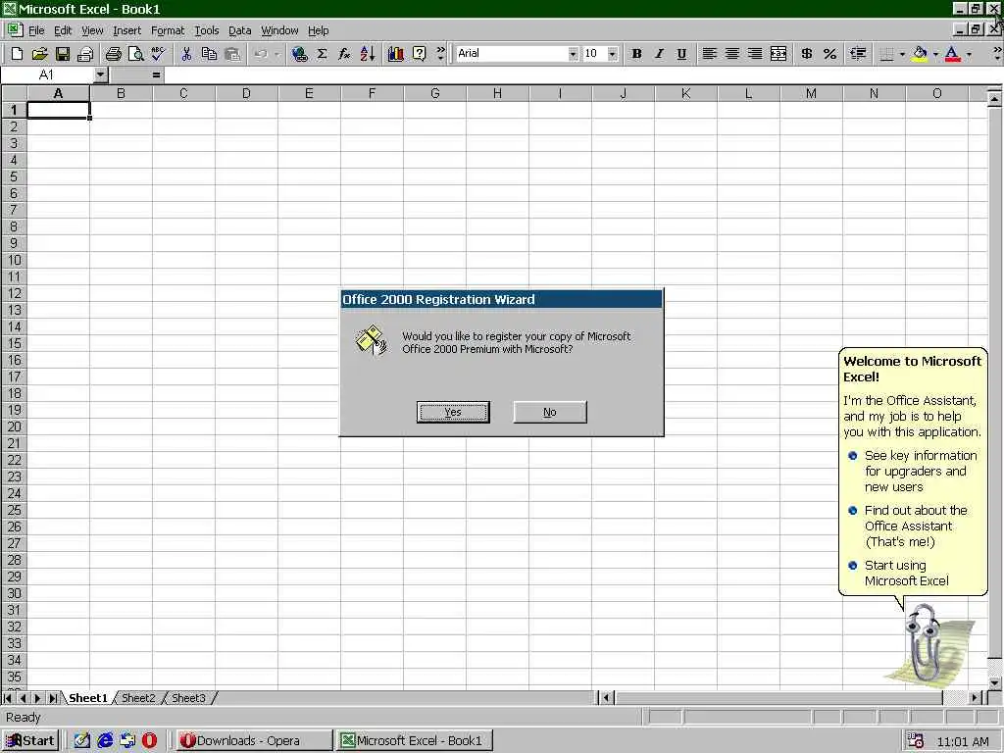Apply cell Borders icon

(x=886, y=54)
